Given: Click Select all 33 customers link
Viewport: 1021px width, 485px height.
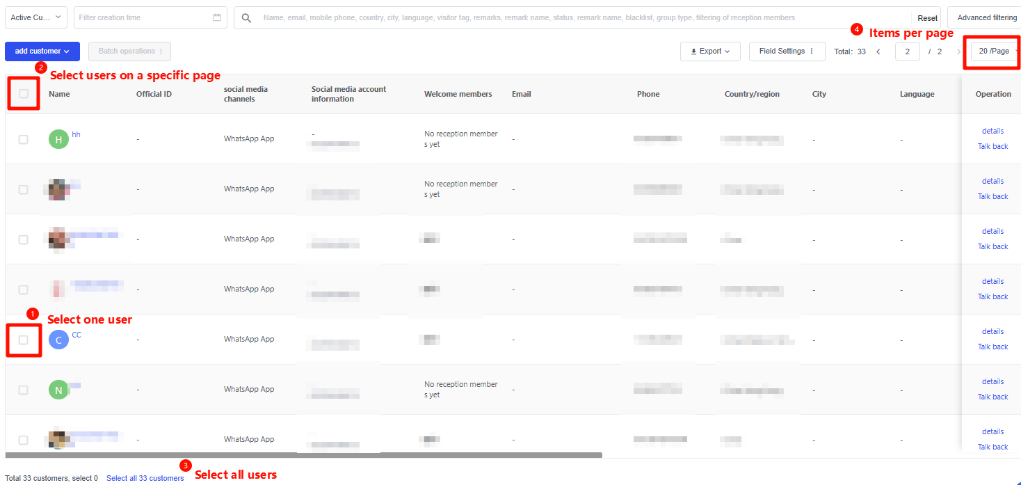Looking at the screenshot, I should click(x=145, y=478).
